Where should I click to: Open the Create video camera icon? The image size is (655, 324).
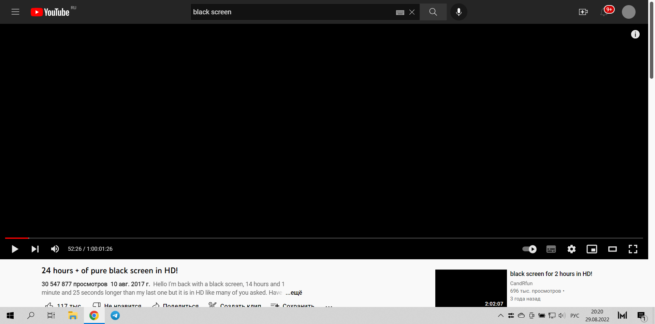(x=583, y=12)
